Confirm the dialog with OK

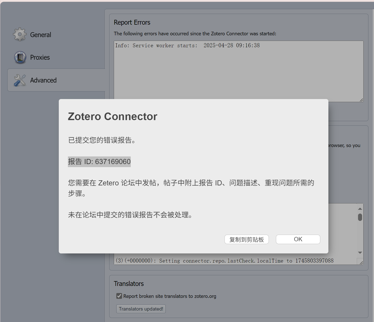(x=298, y=239)
